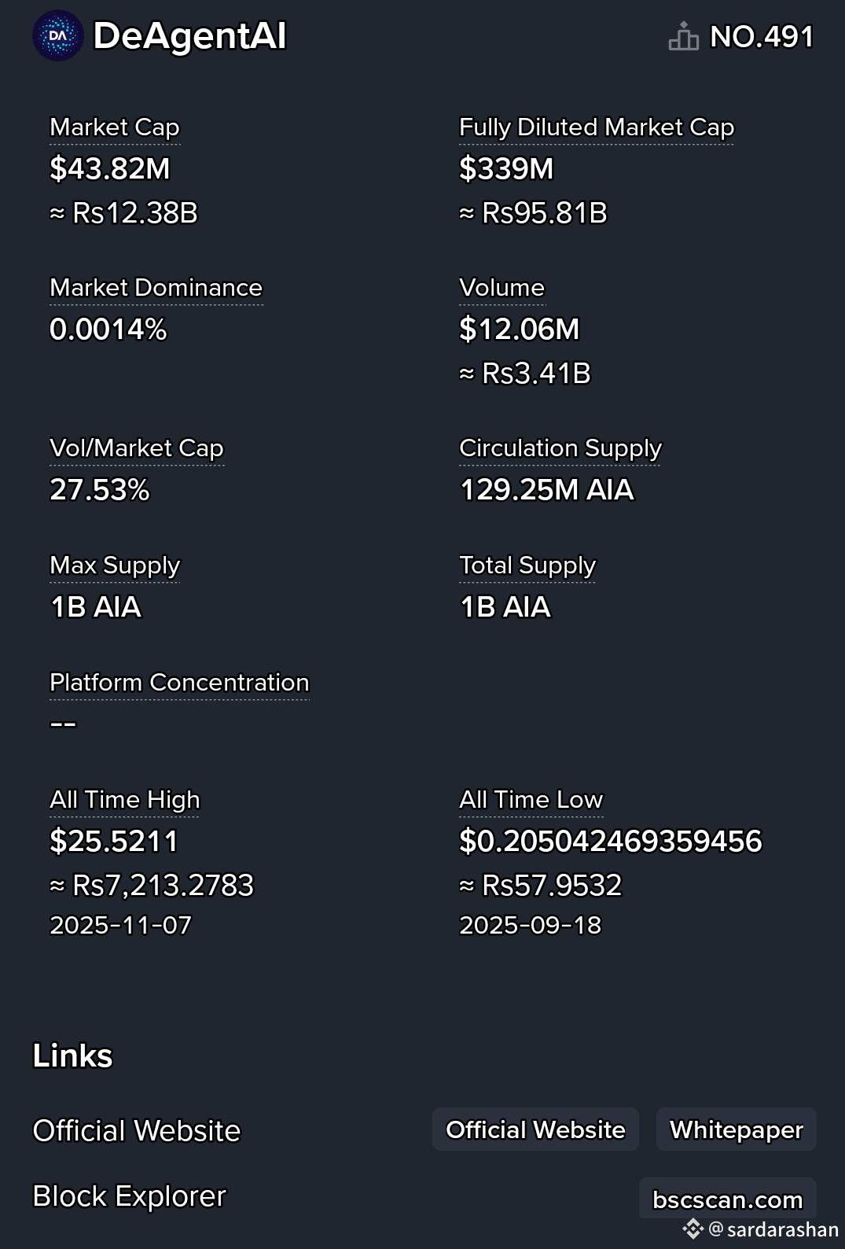Tap the Fully Diluted Market Cap label
Image resolution: width=845 pixels, height=1249 pixels.
pyautogui.click(x=597, y=127)
